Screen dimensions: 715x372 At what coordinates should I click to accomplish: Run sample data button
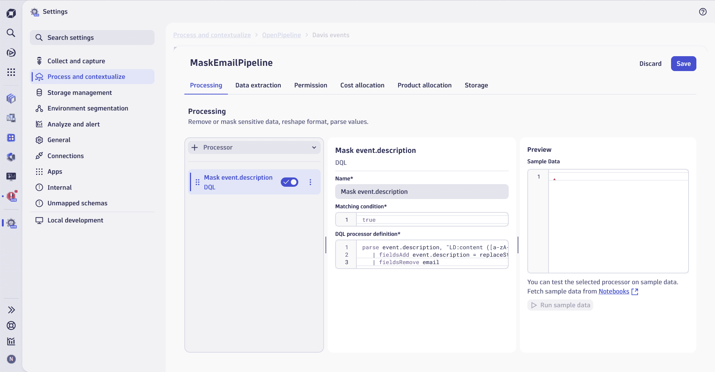pyautogui.click(x=560, y=305)
